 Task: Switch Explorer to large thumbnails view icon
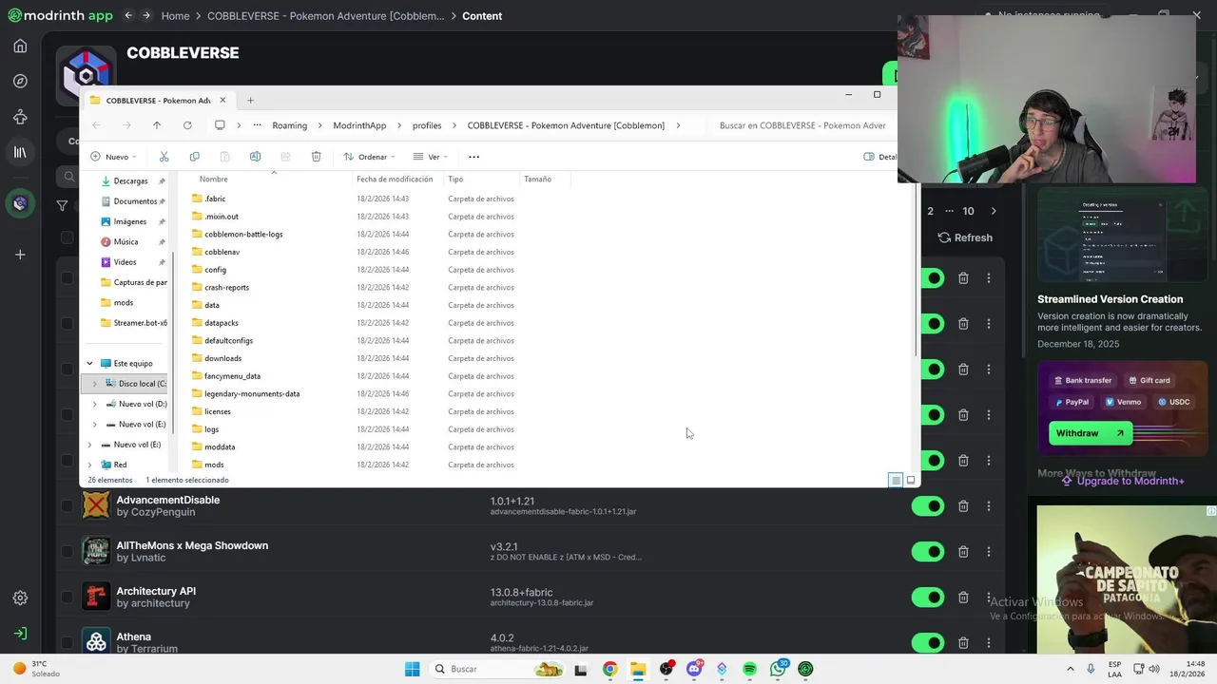tap(911, 480)
